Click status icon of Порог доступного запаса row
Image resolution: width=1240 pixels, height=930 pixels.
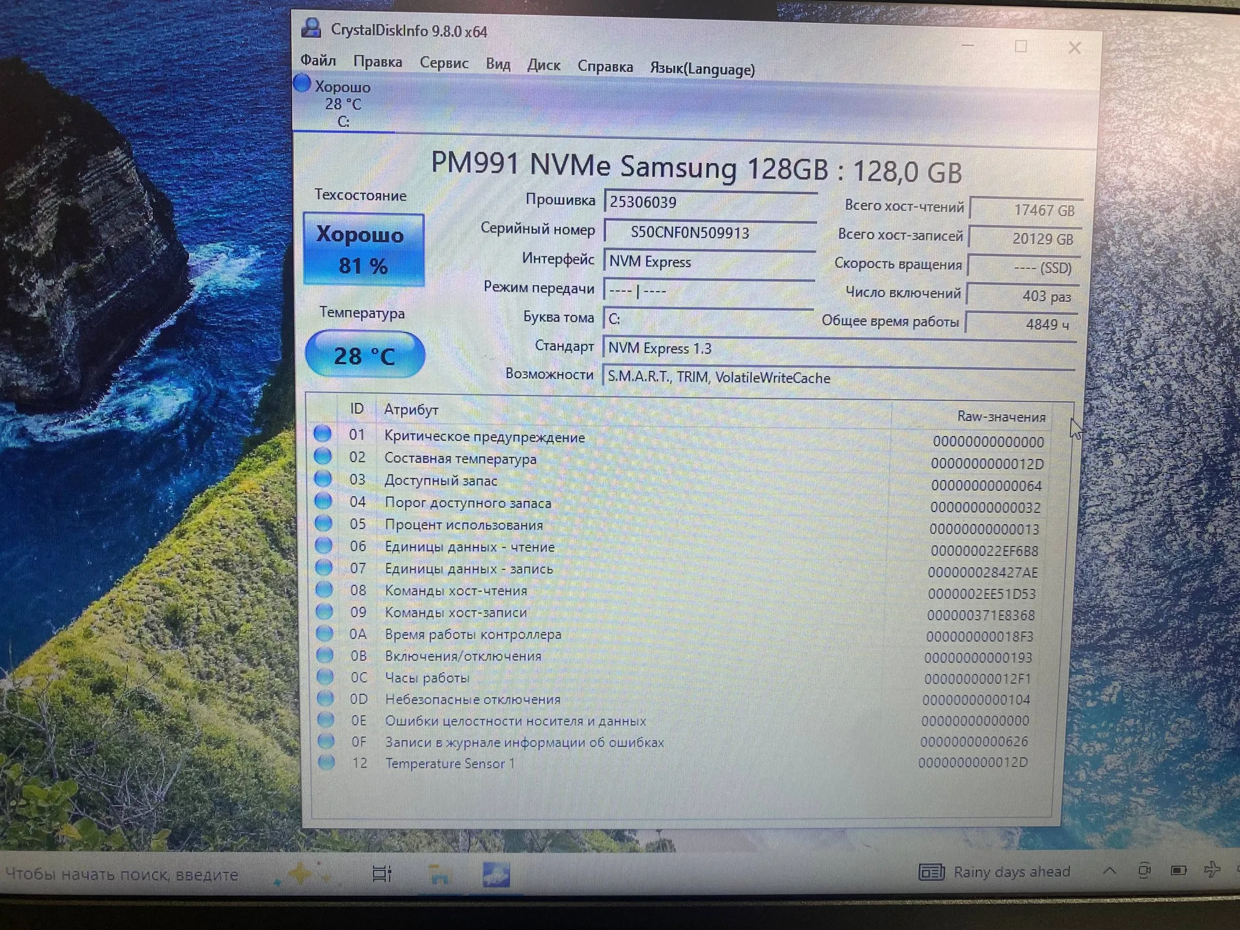pos(323,500)
